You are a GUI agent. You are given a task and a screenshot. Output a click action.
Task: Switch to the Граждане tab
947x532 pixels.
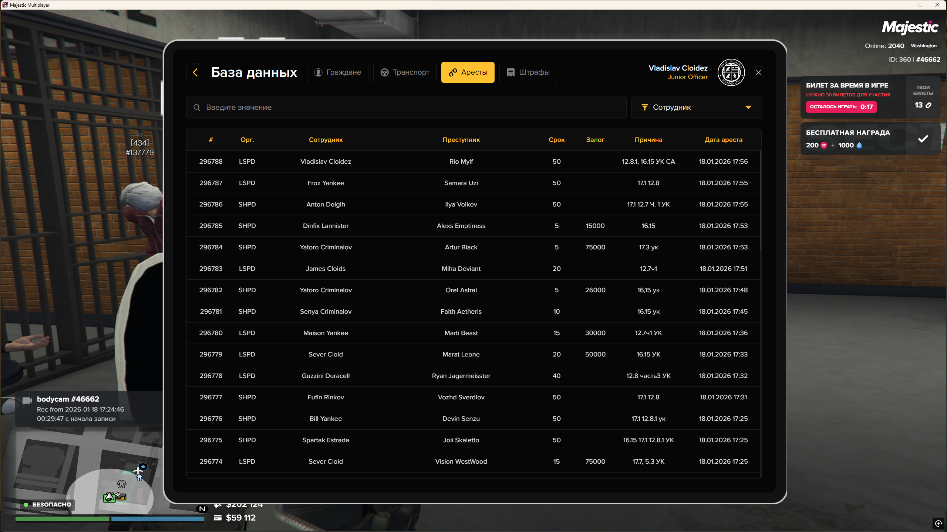coord(337,72)
